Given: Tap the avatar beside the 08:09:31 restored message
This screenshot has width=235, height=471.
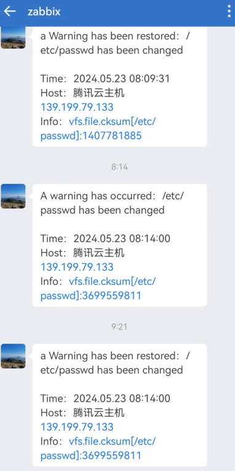Looking at the screenshot, I should pyautogui.click(x=13, y=38).
